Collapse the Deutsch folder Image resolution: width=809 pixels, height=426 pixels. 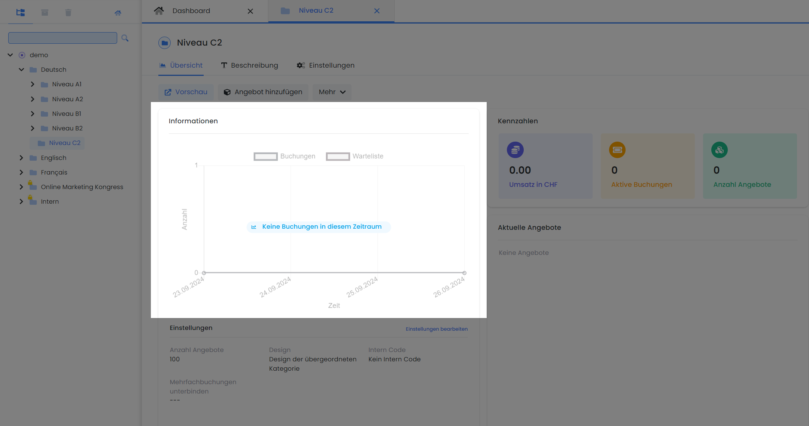(21, 70)
